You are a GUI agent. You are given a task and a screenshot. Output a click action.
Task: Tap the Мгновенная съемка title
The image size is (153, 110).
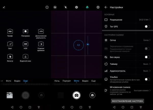(x=120, y=87)
